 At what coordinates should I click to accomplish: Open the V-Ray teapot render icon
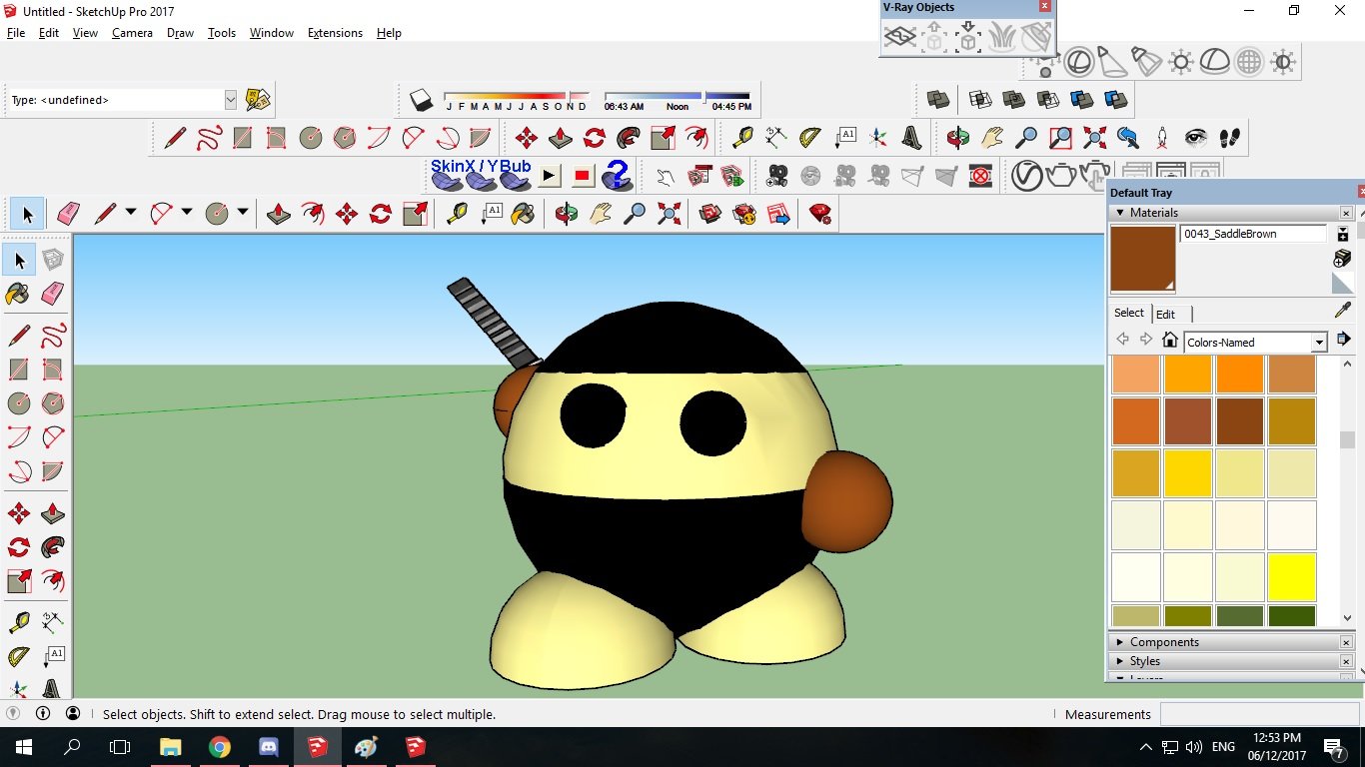(x=1061, y=177)
